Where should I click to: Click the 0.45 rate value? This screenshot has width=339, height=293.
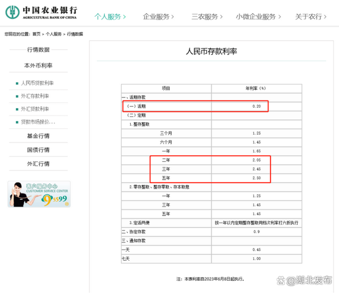coord(256,250)
